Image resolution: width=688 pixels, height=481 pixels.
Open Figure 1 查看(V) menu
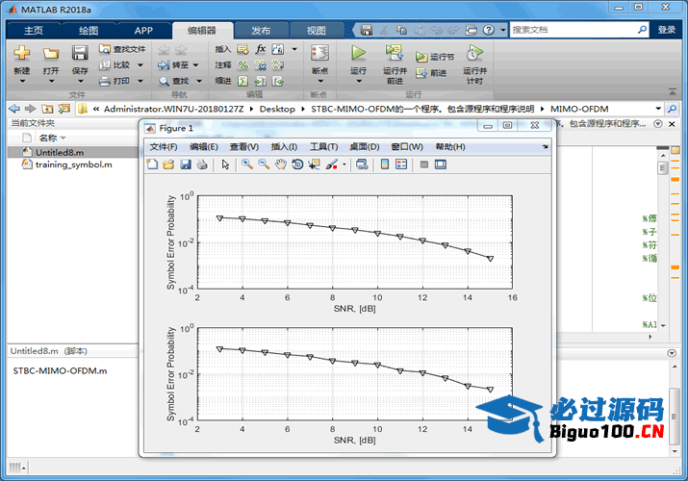click(x=244, y=147)
